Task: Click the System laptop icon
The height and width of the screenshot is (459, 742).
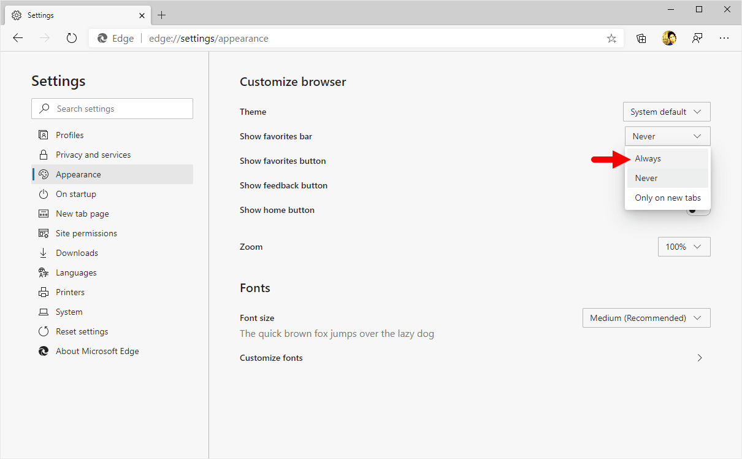Action: (43, 312)
